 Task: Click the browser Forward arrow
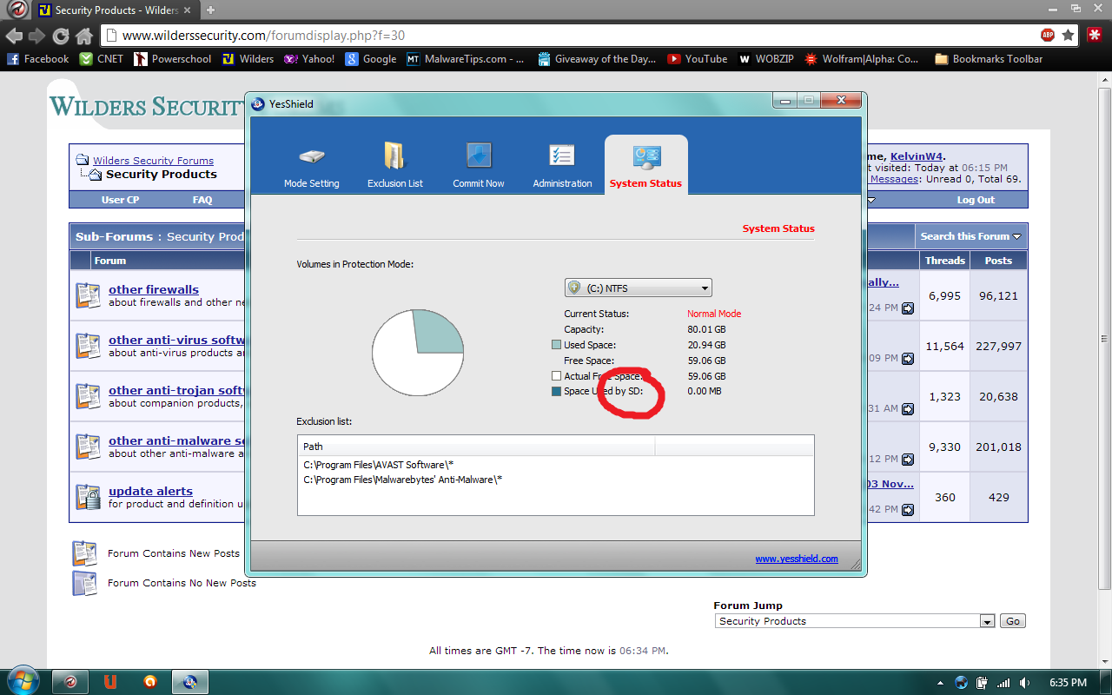click(36, 36)
